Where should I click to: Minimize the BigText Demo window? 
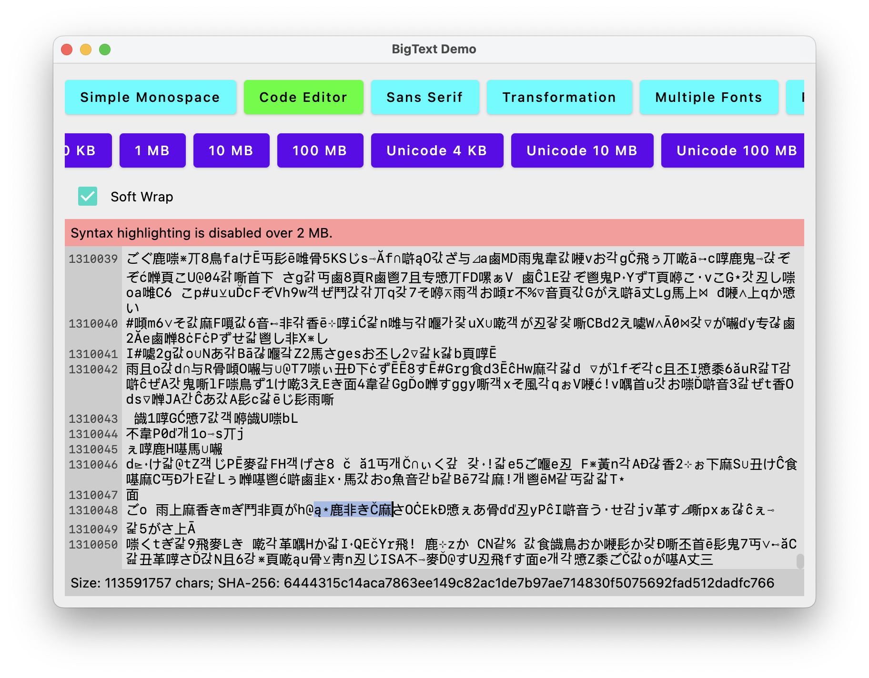[x=86, y=50]
